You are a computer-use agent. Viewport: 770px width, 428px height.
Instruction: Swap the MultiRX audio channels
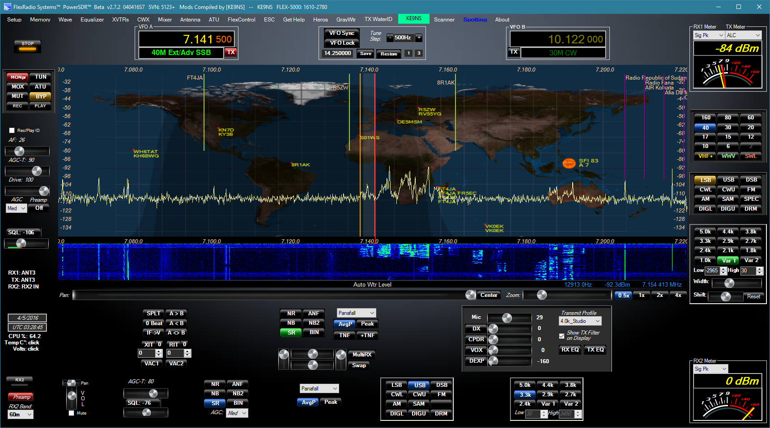(x=359, y=365)
